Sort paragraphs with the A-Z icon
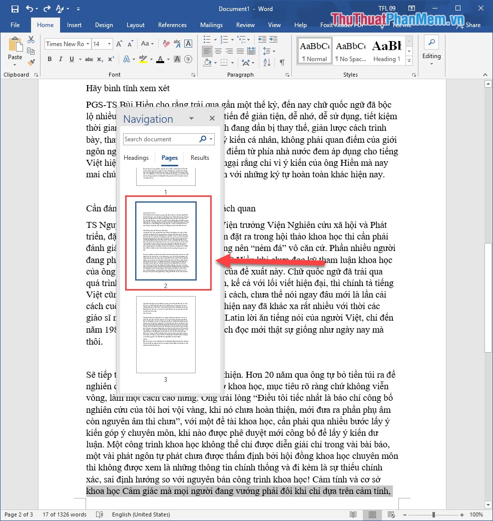This screenshot has width=493, height=521. (x=267, y=62)
